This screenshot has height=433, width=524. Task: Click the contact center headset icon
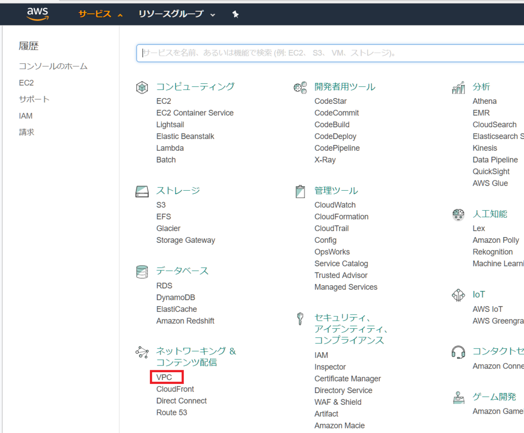458,352
